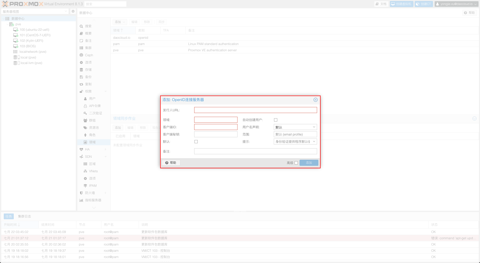Open the 备份 (Backup) section

pyautogui.click(x=88, y=77)
